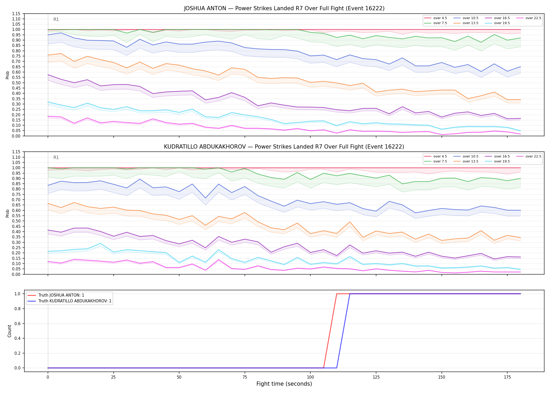This screenshot has height=393, width=550.
Task: Click x-axis tick label '0' under Count chart
Action: coord(48,377)
